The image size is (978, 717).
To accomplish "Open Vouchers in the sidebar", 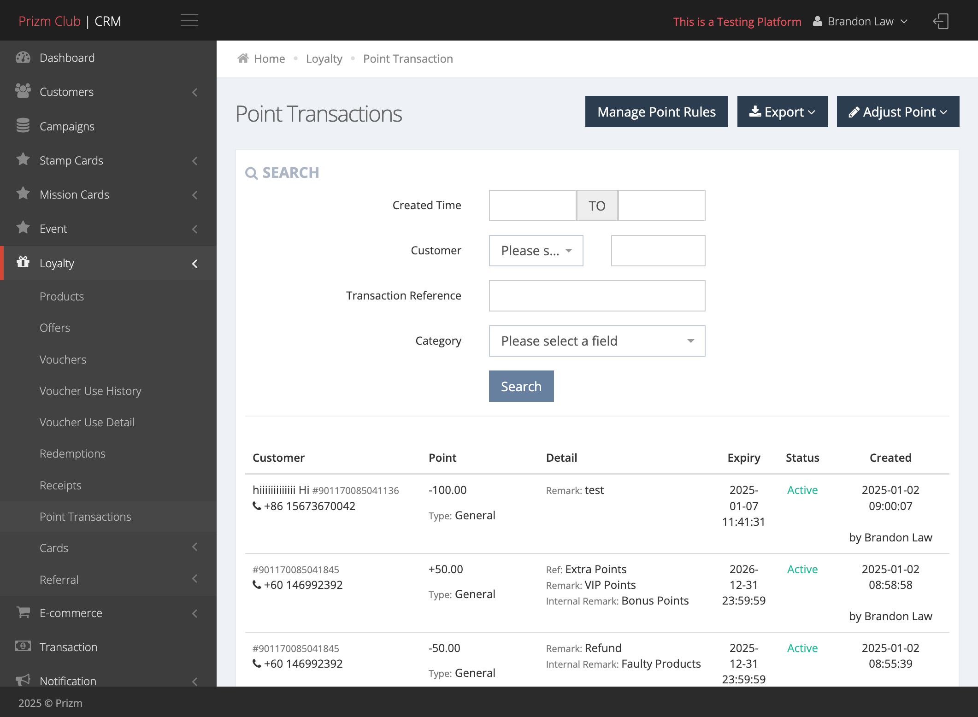I will (63, 359).
